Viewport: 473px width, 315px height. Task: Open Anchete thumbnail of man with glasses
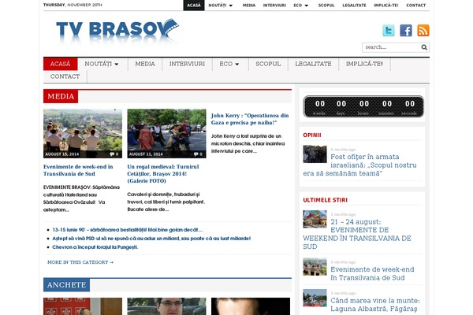[166, 306]
